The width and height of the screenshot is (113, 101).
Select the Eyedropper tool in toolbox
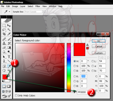[9, 66]
